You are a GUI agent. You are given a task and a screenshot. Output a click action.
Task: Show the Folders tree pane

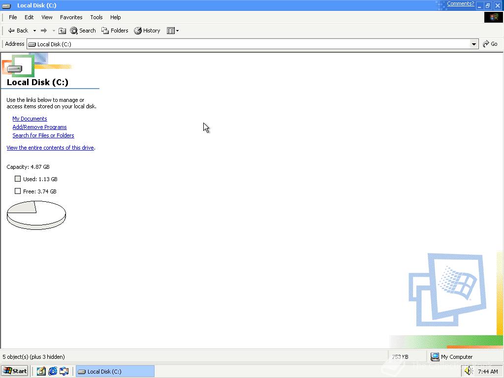115,31
